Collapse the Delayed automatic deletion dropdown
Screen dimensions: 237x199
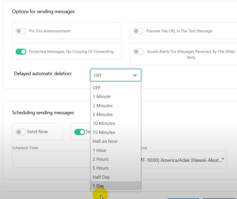click(116, 75)
